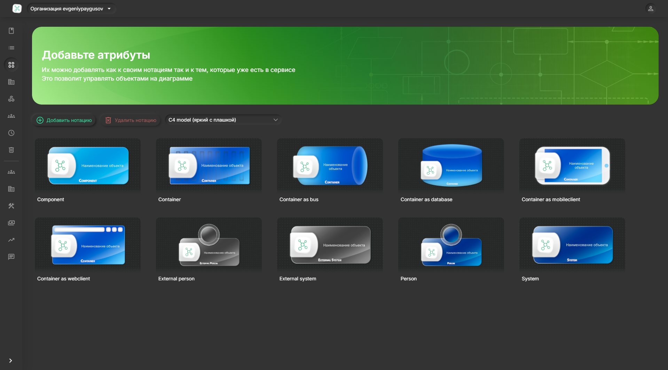Open the trash bin sidebar icon
The height and width of the screenshot is (370, 668).
pyautogui.click(x=11, y=150)
